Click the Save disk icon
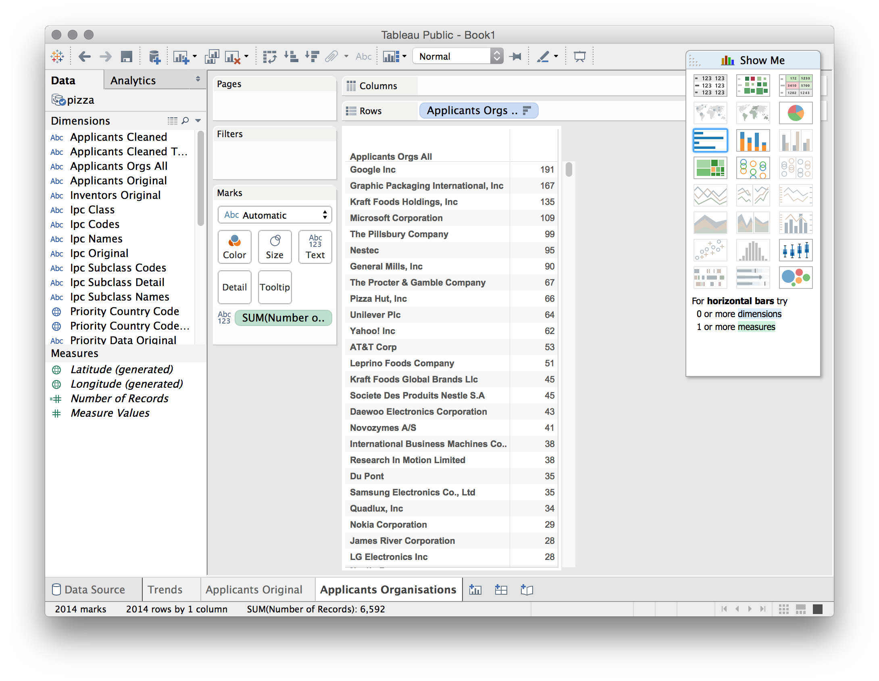Image resolution: width=879 pixels, height=681 pixels. pyautogui.click(x=127, y=56)
